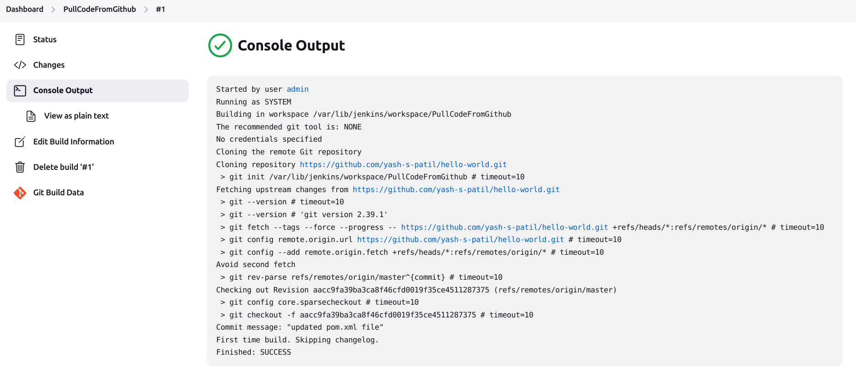856x376 pixels.
Task: Open Changes via its code icon
Action: coord(20,65)
